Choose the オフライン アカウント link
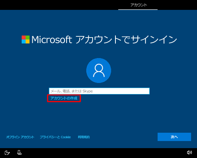 point(20,137)
